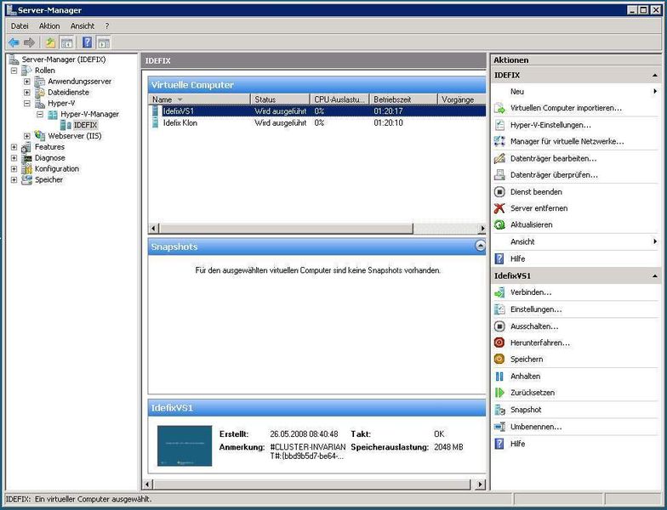This screenshot has height=510, width=667.
Task: Collapse the Snapshots panel with round chevron
Action: pos(480,246)
